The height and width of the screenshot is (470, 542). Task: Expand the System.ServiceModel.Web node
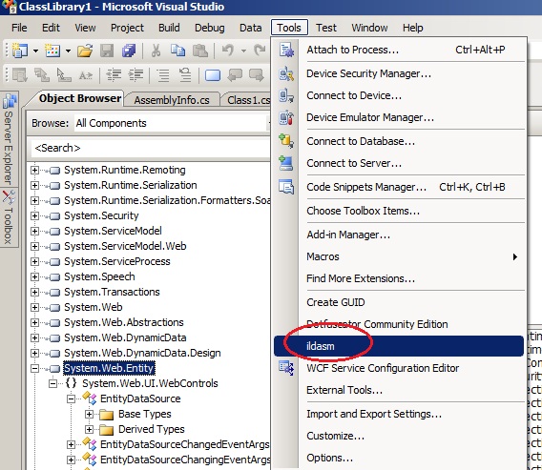(34, 246)
